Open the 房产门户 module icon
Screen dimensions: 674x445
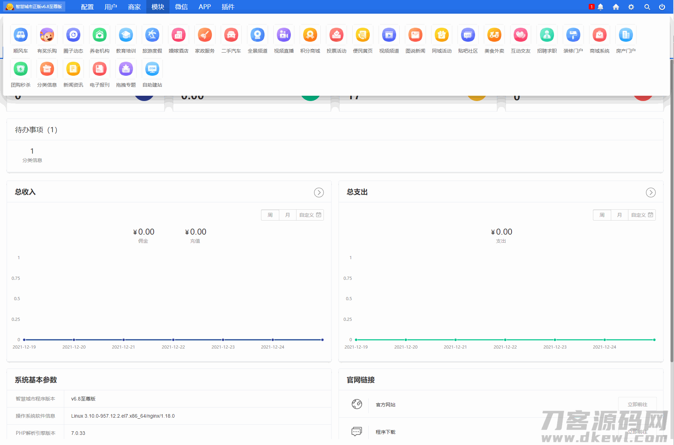[x=626, y=35]
